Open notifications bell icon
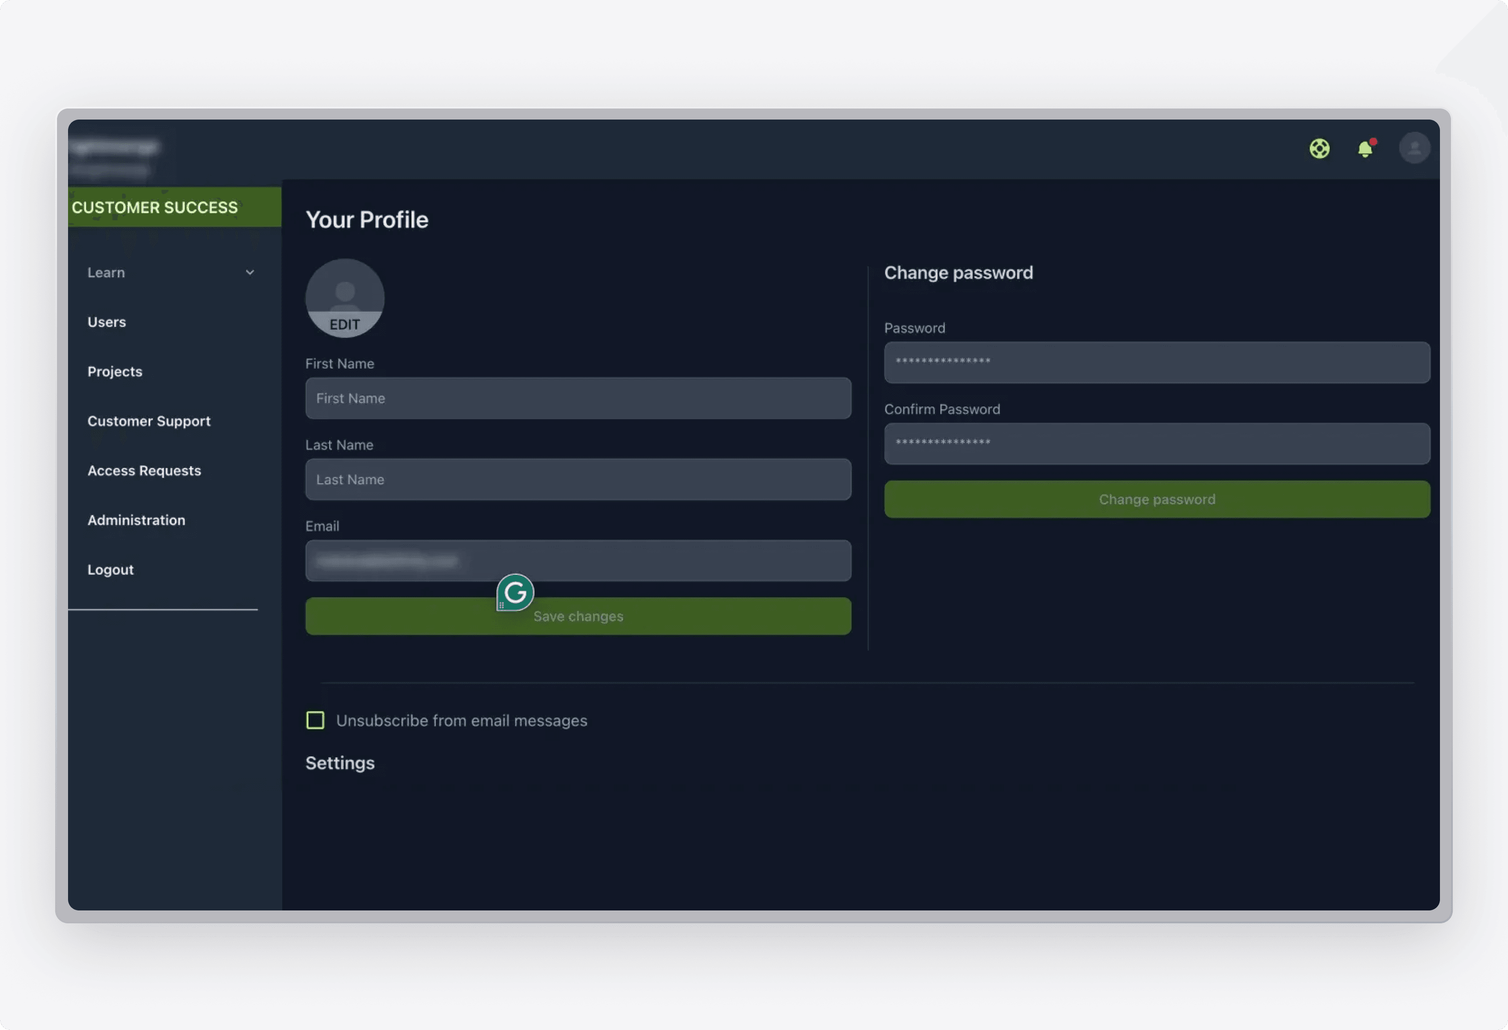This screenshot has width=1508, height=1030. pyautogui.click(x=1366, y=149)
